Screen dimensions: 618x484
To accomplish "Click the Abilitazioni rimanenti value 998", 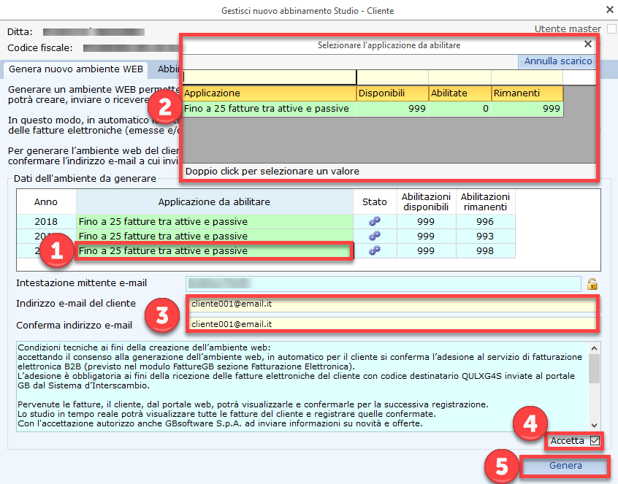I will pos(485,251).
